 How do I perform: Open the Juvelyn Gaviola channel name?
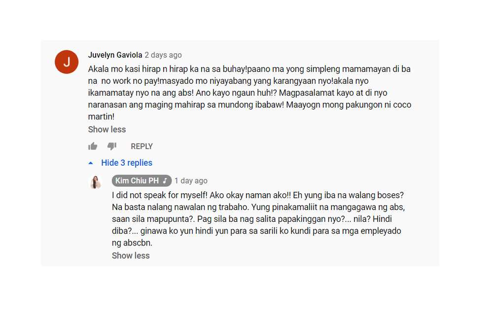(x=115, y=55)
